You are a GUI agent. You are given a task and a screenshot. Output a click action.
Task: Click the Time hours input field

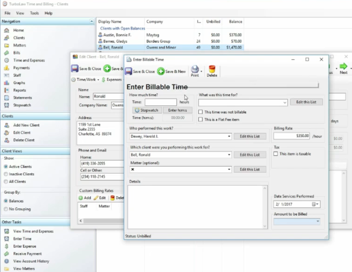coord(161,102)
